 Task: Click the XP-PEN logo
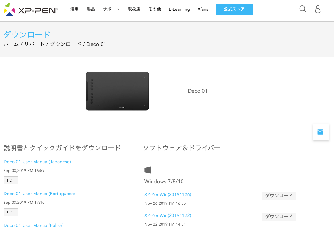pos(31,9)
